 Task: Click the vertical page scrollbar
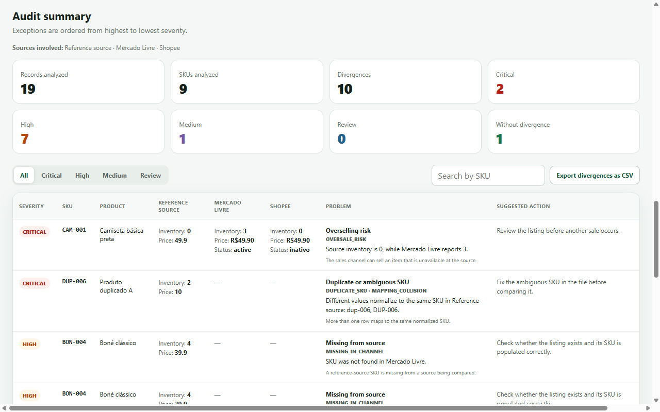(656, 239)
